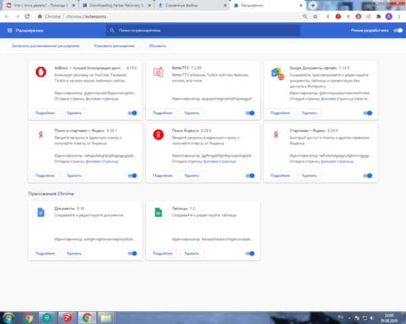Click the Приложения Chrome heading

point(51,194)
